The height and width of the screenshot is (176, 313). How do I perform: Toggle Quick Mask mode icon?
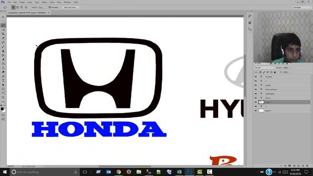(x=3, y=115)
